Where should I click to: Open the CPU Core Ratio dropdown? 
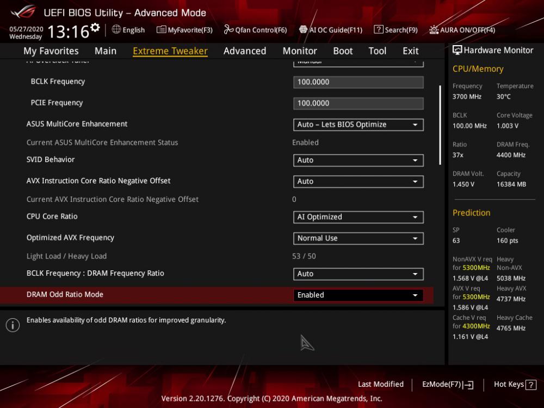pyautogui.click(x=358, y=217)
